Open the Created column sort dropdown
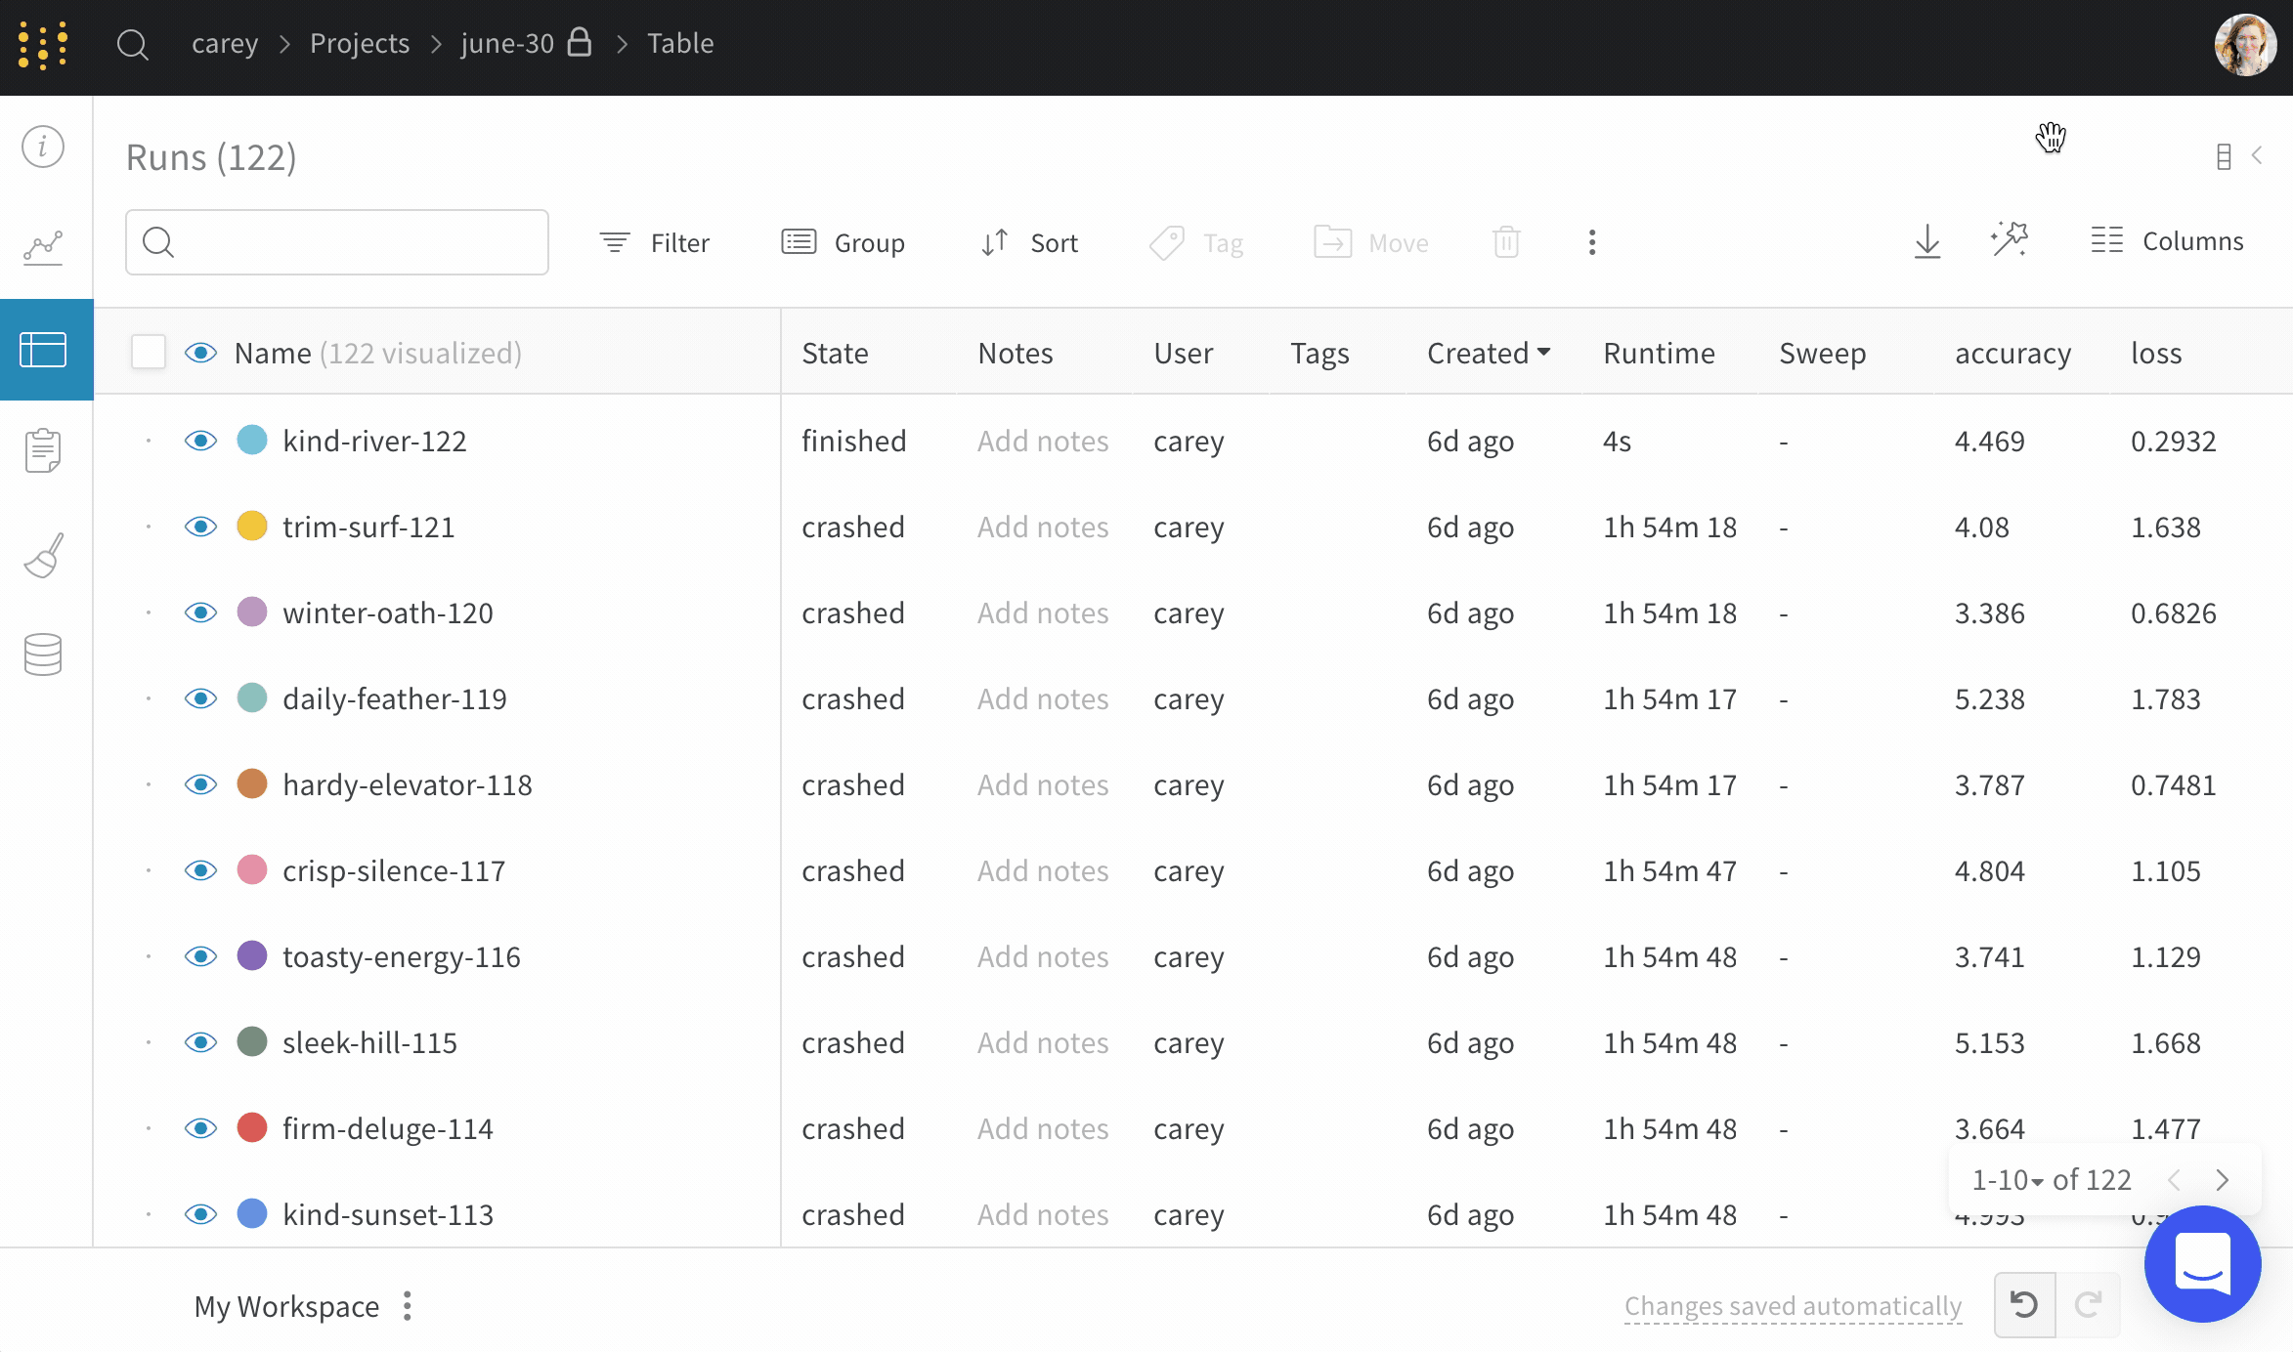The image size is (2293, 1352). tap(1544, 353)
